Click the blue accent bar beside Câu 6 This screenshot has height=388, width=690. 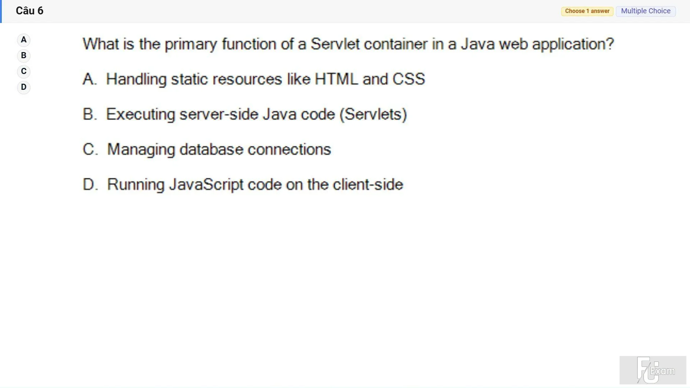[x=1, y=11]
